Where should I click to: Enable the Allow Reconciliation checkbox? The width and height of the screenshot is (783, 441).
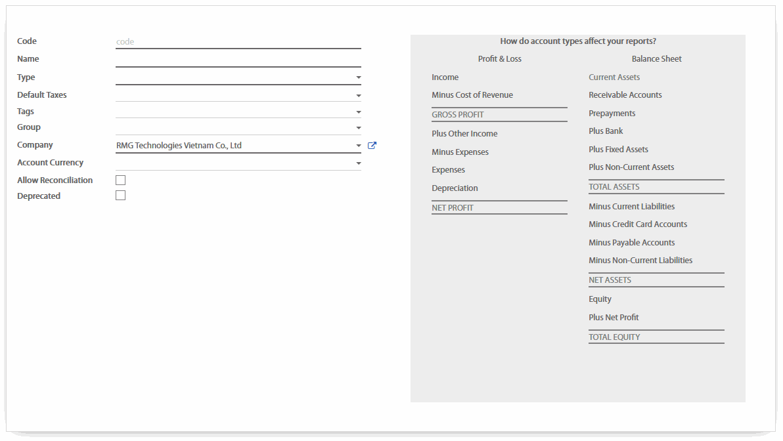click(x=120, y=180)
